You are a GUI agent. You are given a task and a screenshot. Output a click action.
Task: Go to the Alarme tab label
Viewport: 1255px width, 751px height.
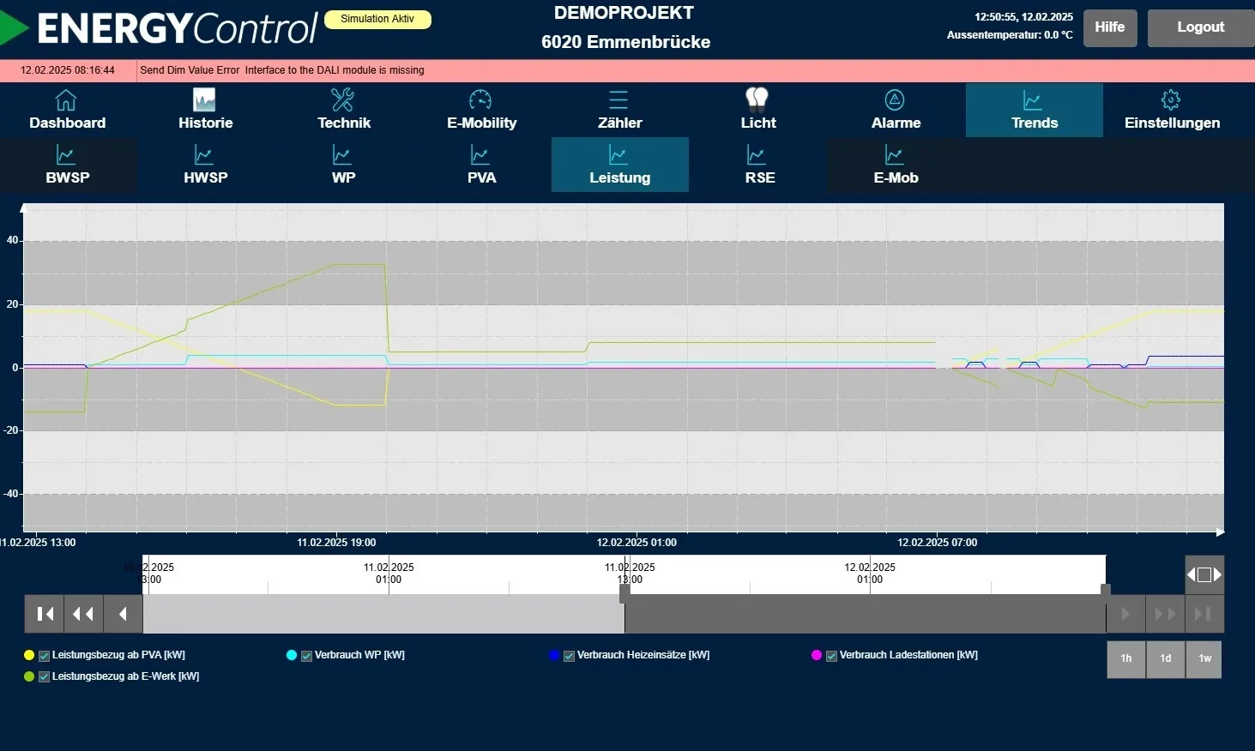pyautogui.click(x=896, y=123)
